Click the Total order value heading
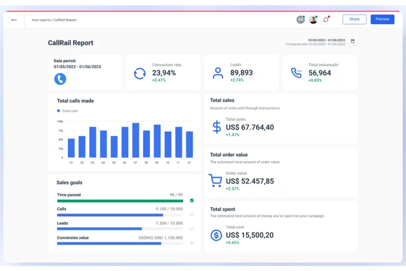Image resolution: width=406 pixels, height=271 pixels. pos(229,155)
